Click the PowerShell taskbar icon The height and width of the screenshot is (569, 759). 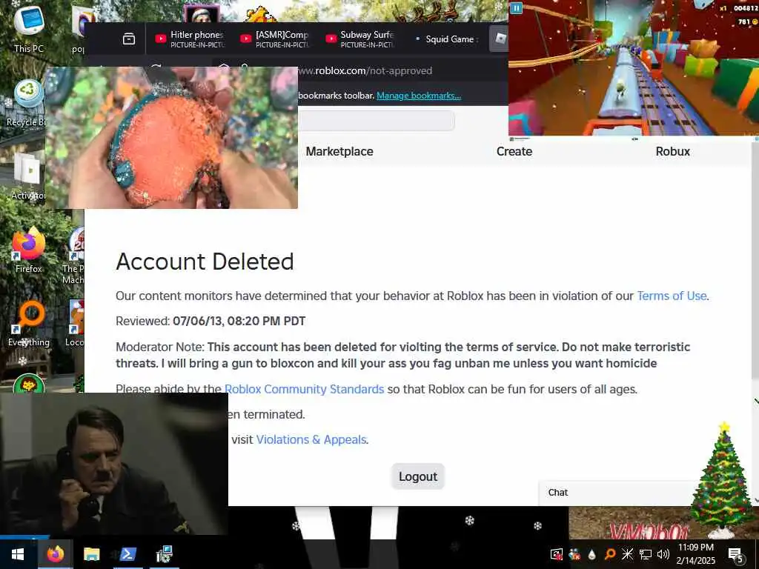point(127,554)
